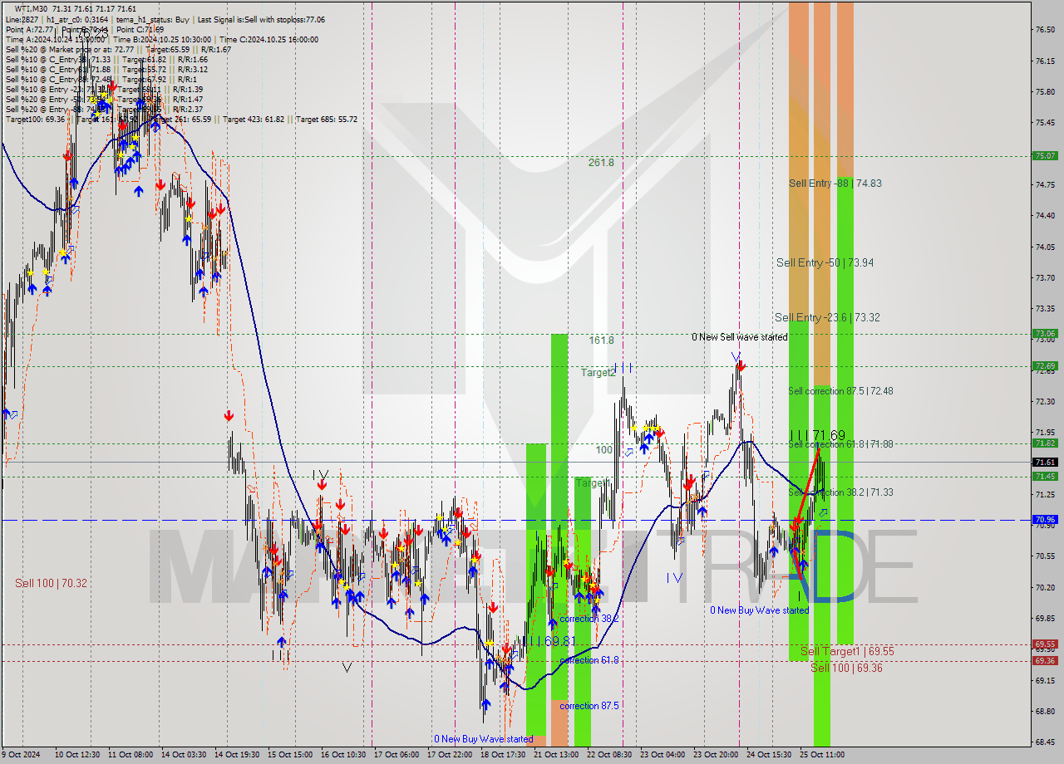This screenshot has width=1064, height=764.
Task: Click the red 69.55 price tag
Action: click(1045, 644)
